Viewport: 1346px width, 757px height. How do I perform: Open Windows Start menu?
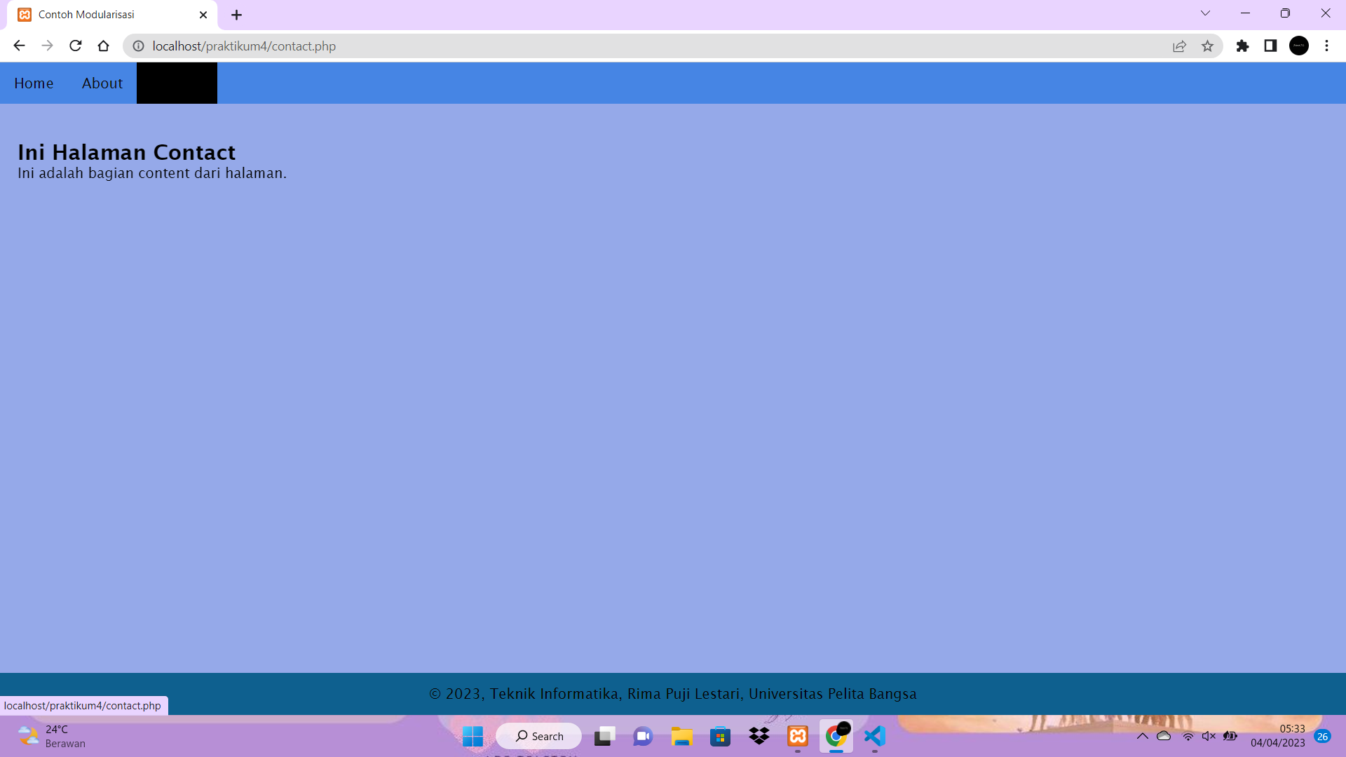click(473, 736)
